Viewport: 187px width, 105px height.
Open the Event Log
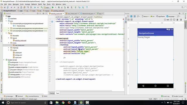(165, 96)
